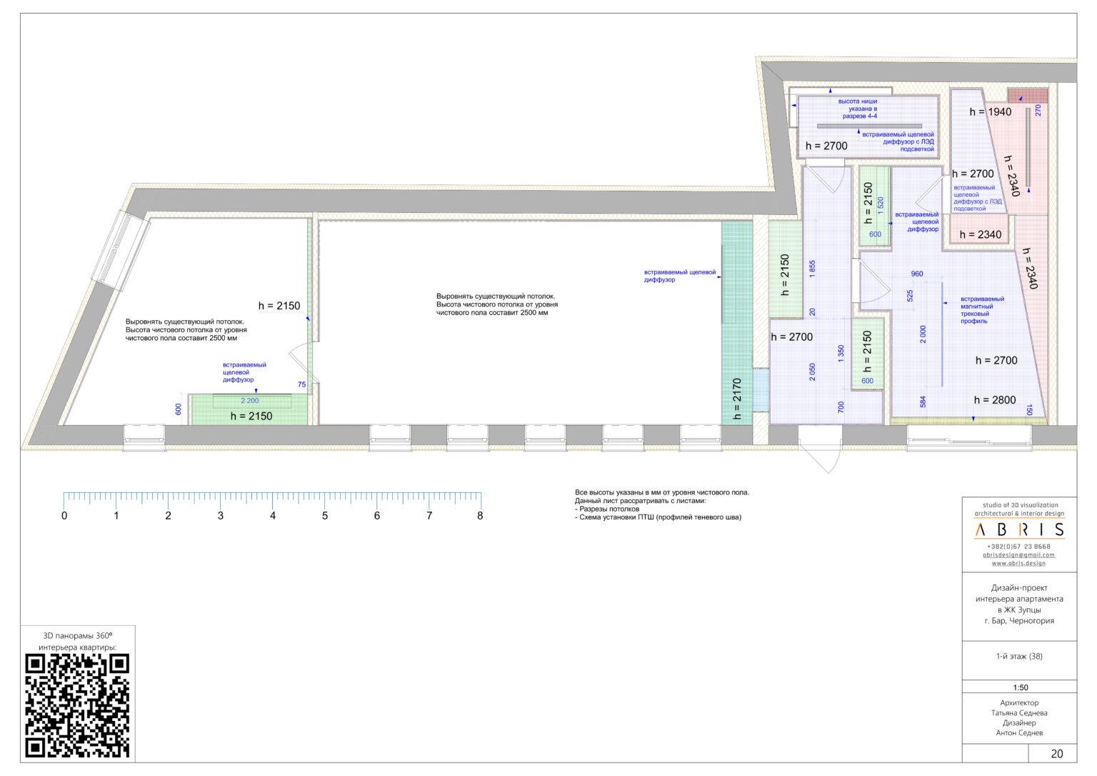Click the "584" dimension value
Screen dimensions: 1097x776
click(923, 402)
